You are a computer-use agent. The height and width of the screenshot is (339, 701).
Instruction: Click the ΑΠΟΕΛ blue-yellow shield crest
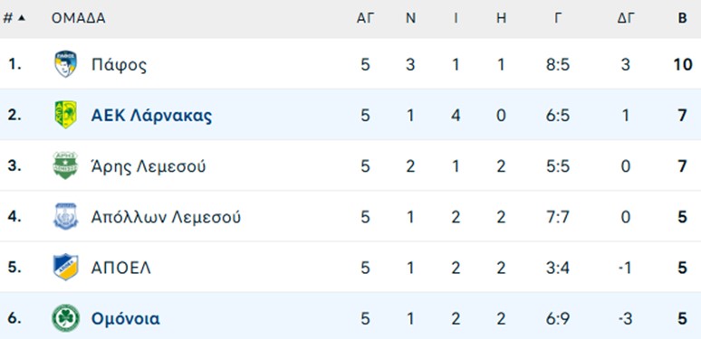pyautogui.click(x=65, y=268)
